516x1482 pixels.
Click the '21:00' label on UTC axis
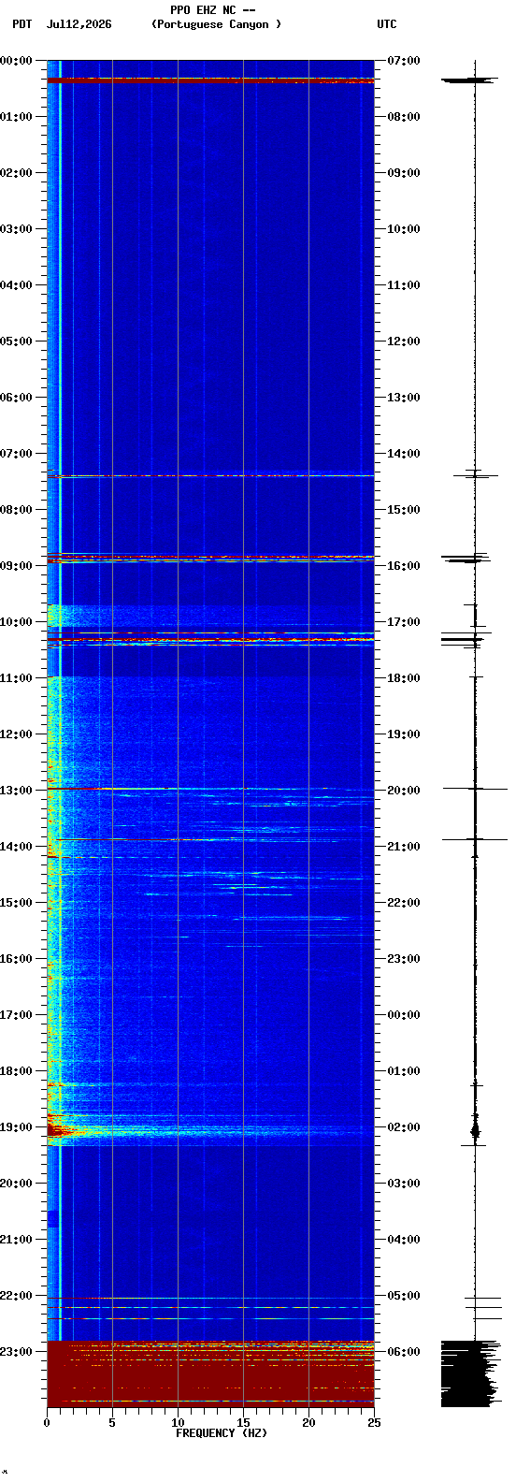click(404, 847)
